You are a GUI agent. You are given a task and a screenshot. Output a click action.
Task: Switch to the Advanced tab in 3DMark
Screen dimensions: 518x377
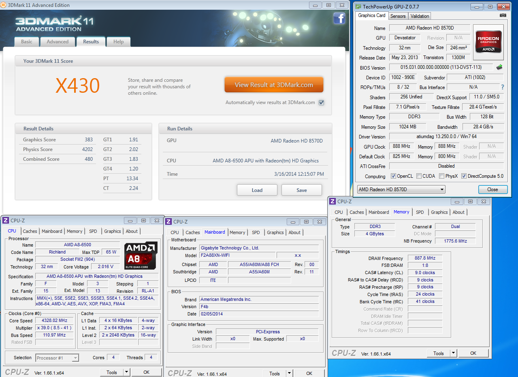click(x=58, y=42)
